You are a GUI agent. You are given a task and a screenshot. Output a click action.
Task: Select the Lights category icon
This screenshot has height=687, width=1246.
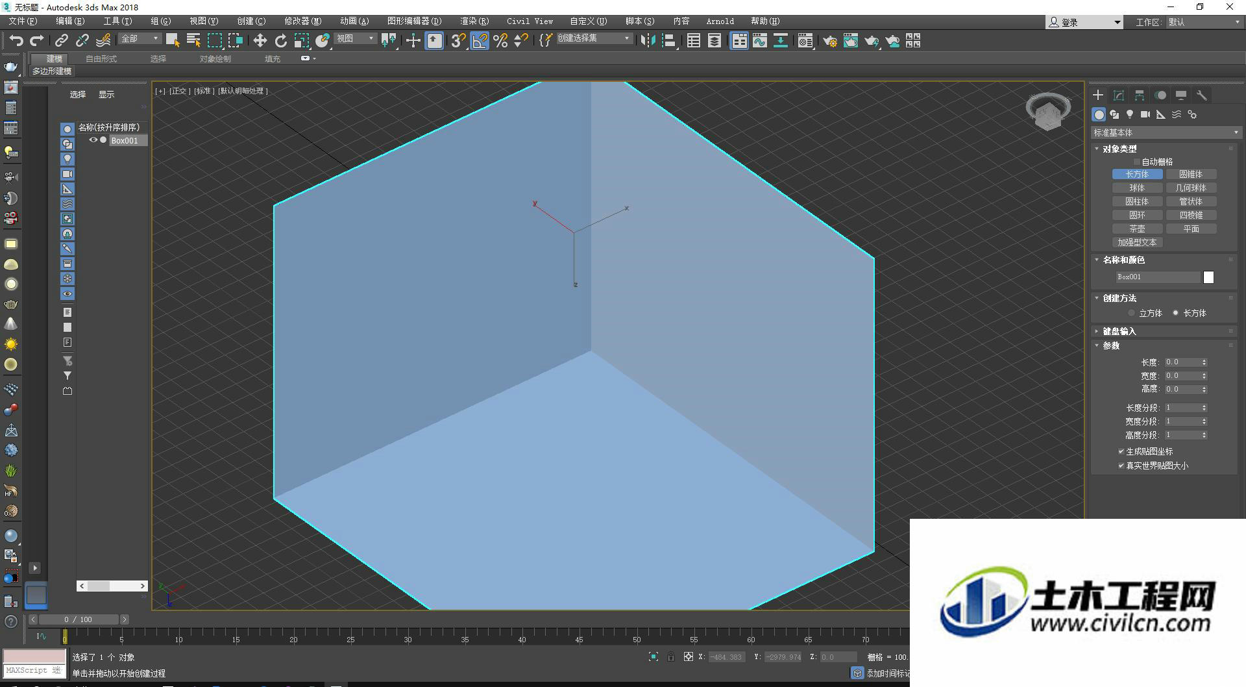click(x=1130, y=114)
